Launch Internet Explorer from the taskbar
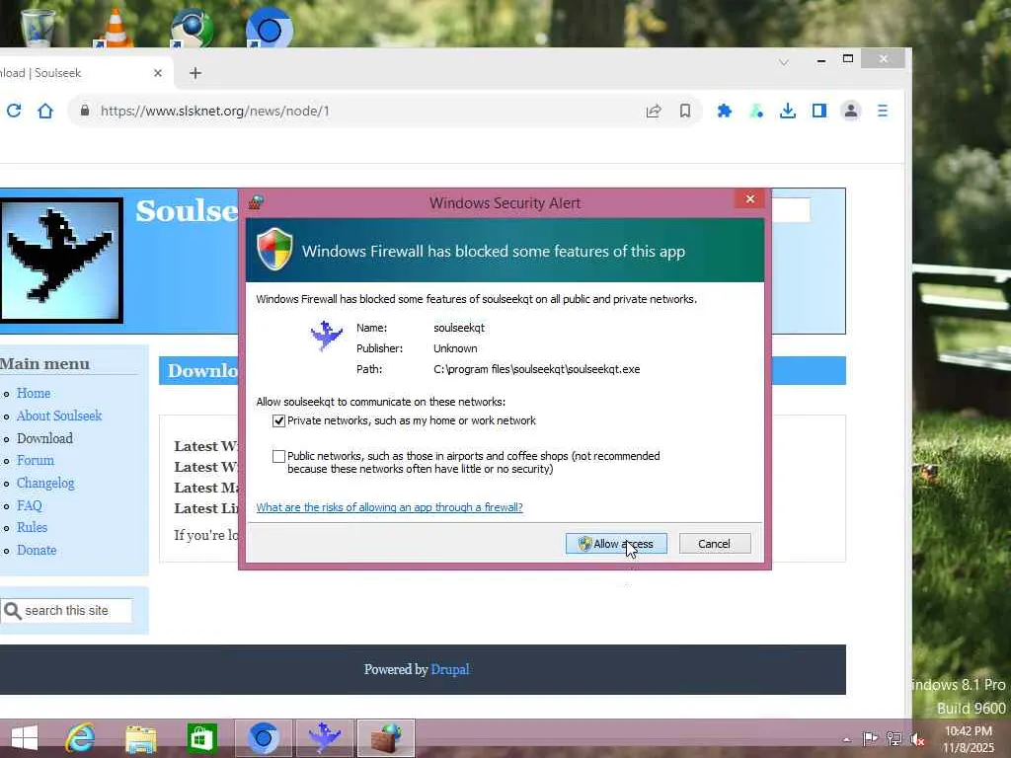The width and height of the screenshot is (1011, 758). pyautogui.click(x=80, y=738)
